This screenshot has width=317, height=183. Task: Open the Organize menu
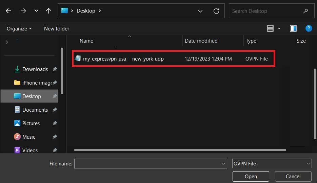19,29
